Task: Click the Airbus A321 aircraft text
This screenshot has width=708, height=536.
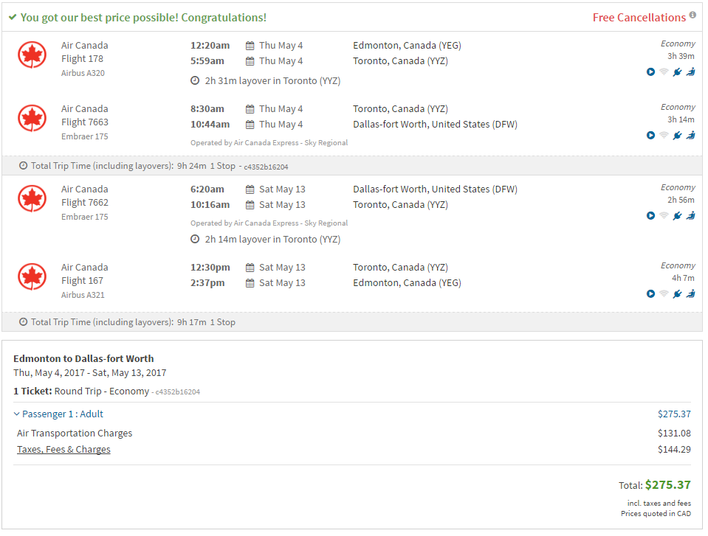Action: coord(83,295)
